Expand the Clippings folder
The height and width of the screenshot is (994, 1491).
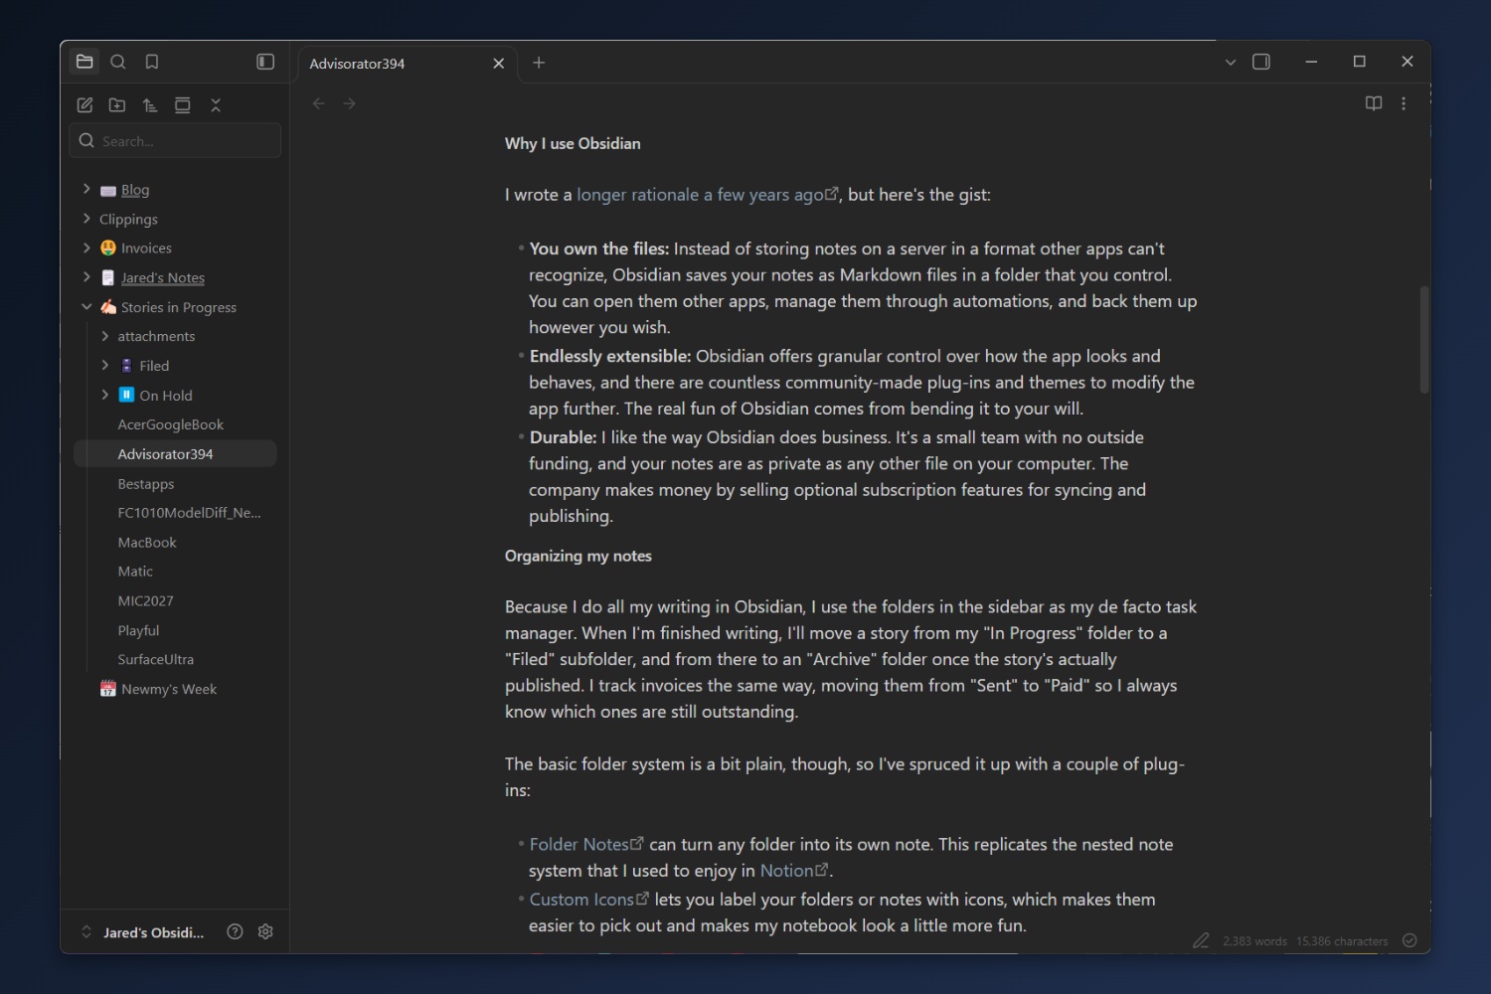(x=86, y=219)
